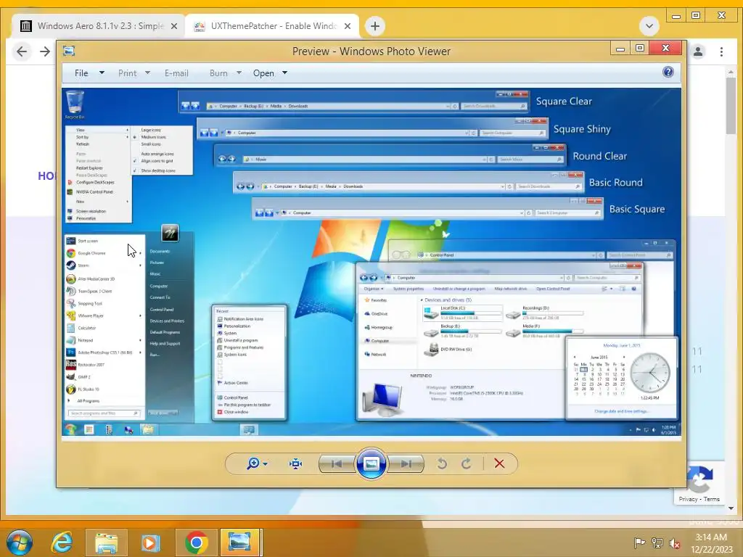Start the slide show
Viewport: 743px width, 557px height.
click(371, 463)
